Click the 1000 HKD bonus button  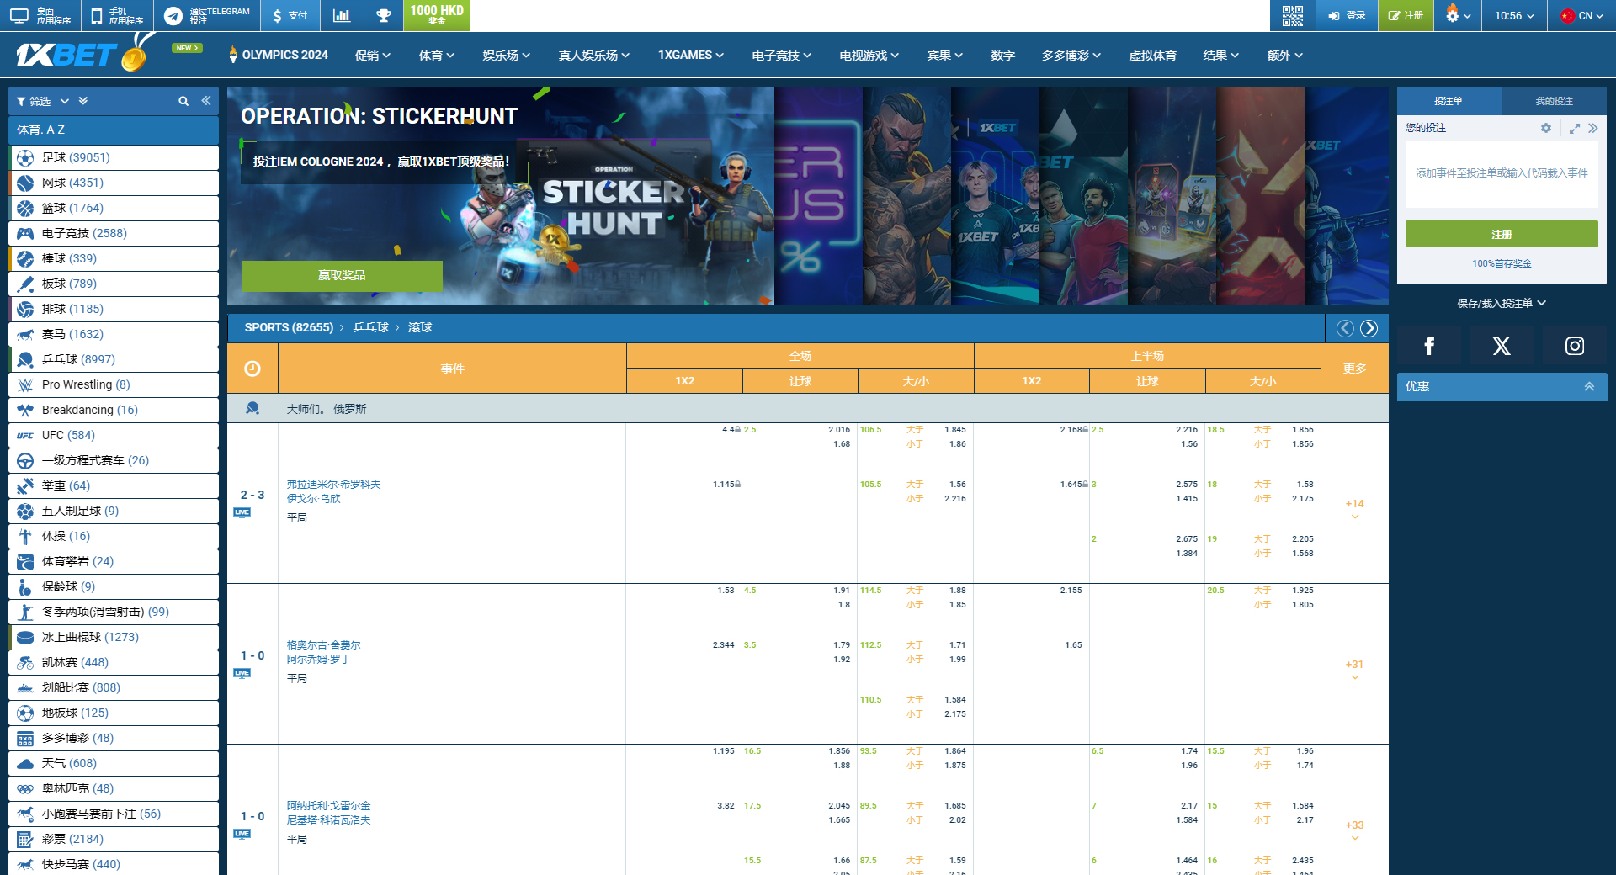pyautogui.click(x=436, y=15)
